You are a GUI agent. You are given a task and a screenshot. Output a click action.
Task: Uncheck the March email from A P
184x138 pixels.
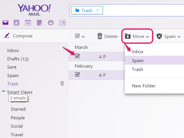(x=77, y=56)
